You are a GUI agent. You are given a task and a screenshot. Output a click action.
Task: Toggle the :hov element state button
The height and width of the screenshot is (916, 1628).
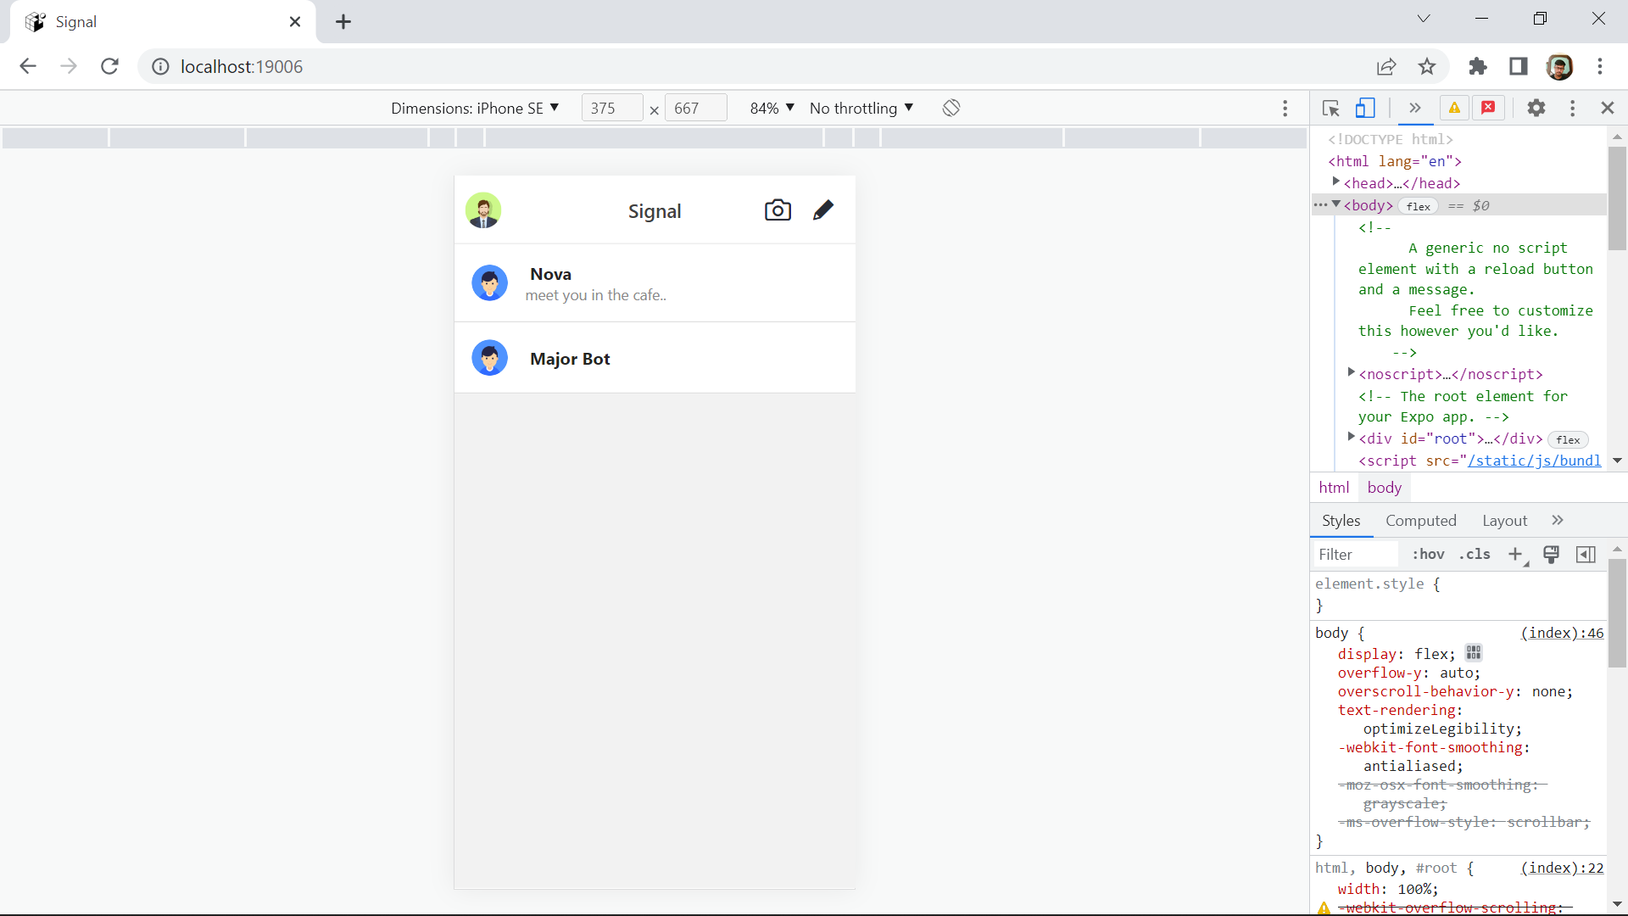click(x=1428, y=554)
